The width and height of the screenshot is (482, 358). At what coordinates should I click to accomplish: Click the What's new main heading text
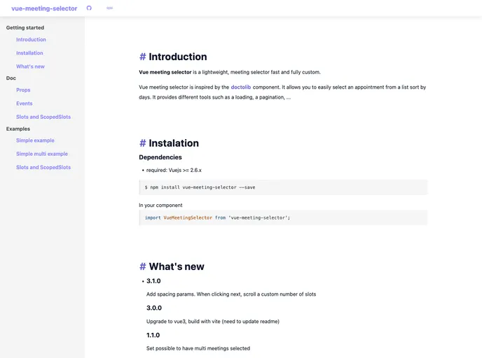pyautogui.click(x=177, y=266)
